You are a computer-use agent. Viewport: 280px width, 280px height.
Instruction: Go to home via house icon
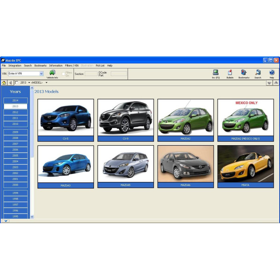(4, 83)
